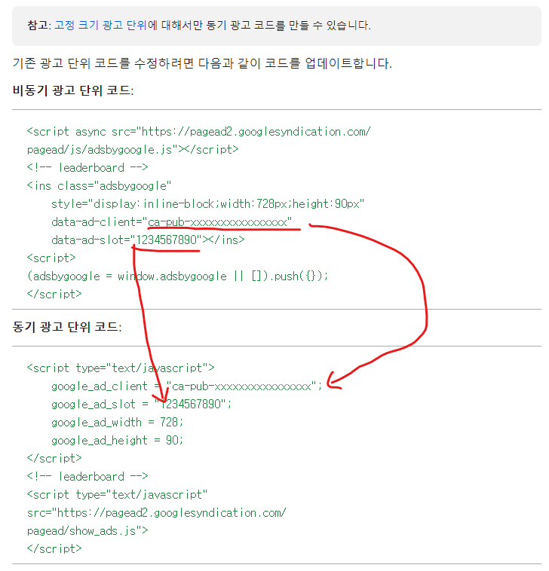Click the google_ad_width = 728 line
This screenshot has height=571, width=549.
click(x=117, y=423)
